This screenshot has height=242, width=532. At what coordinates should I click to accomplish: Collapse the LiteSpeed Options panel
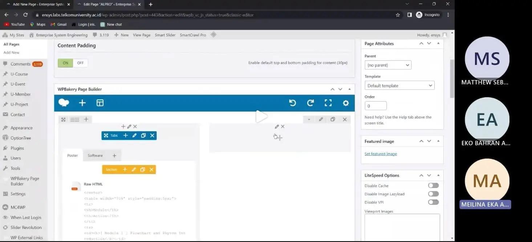point(438,175)
